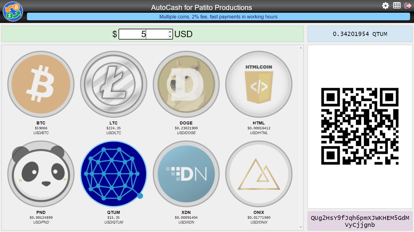Decrease USD amount with down stepper arrow
Viewport: 414px width, 232px height.
170,37
